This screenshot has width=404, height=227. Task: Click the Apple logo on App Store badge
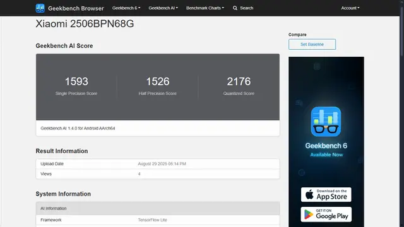[x=309, y=194]
